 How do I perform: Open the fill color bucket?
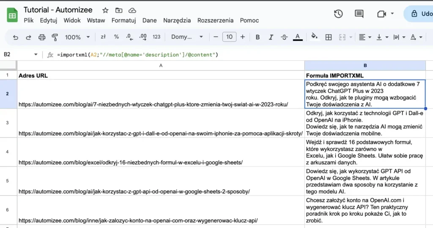314,37
